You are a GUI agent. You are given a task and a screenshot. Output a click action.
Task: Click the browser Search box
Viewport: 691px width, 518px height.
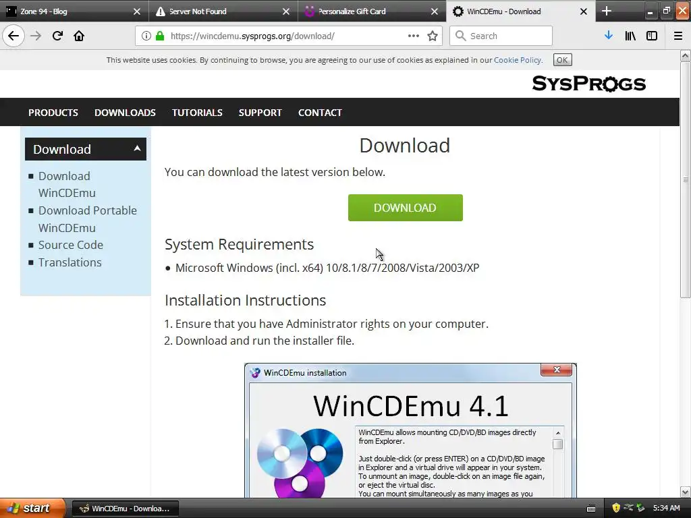501,36
